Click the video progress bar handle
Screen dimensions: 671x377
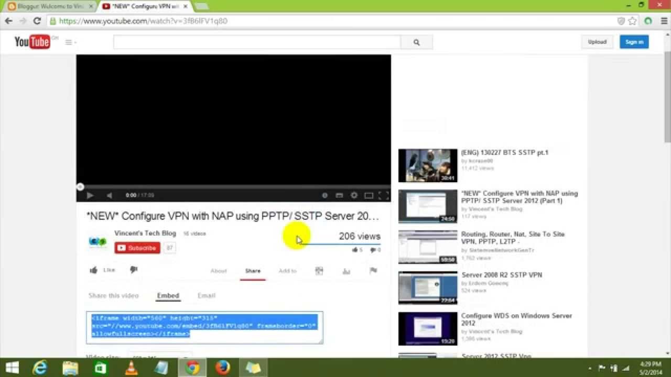coord(80,186)
